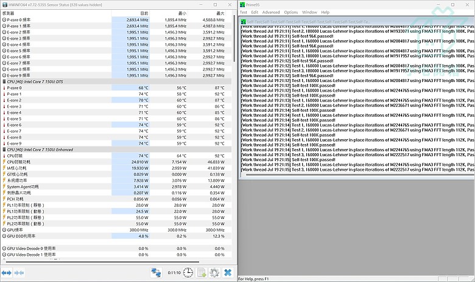Click the P-core 0 max frequency 4,588.8 MHz

pyautogui.click(x=214, y=19)
